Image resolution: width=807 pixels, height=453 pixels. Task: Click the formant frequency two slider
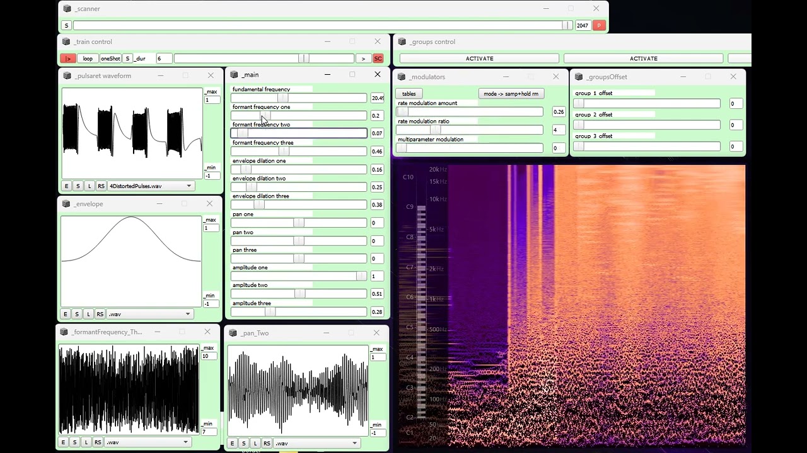tap(299, 133)
